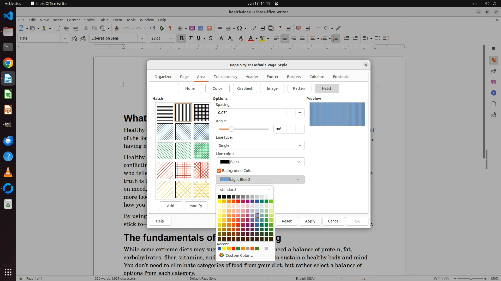Click the Bold formatting icon
501x281 pixels.
[x=182, y=39]
